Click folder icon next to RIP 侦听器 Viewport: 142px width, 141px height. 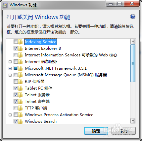click(21, 82)
